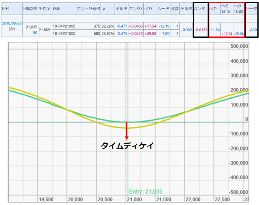The image size is (259, 205).
Task: Select the (水) weekday label
Action: [12, 29]
